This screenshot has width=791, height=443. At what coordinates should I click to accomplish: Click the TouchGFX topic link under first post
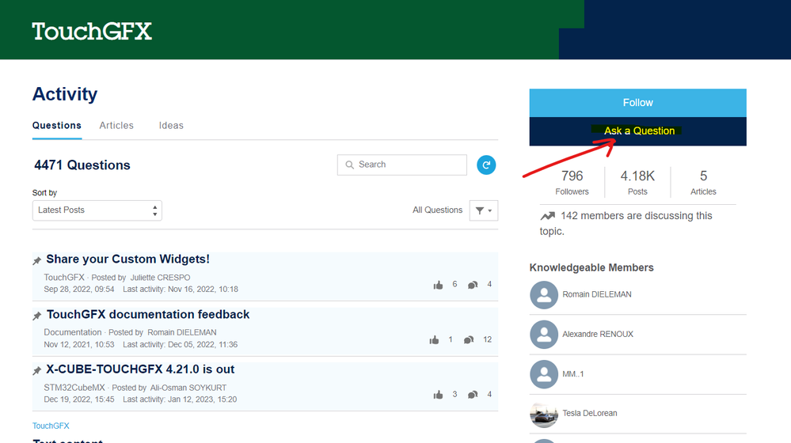64,278
